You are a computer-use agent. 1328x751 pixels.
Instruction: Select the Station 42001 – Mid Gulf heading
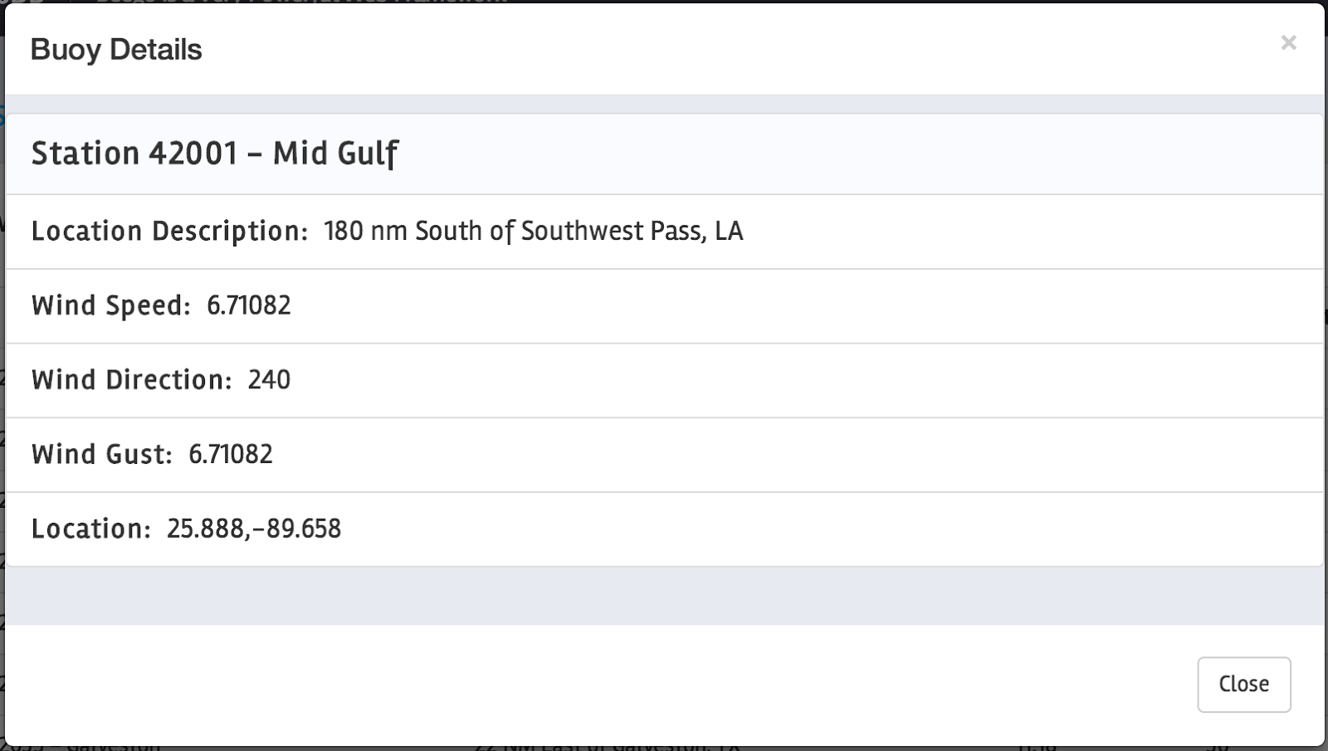pyautogui.click(x=215, y=154)
